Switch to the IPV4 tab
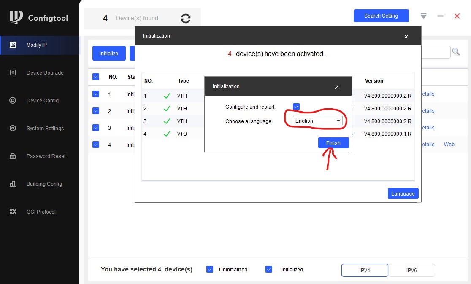This screenshot has height=284, width=471. (x=365, y=271)
